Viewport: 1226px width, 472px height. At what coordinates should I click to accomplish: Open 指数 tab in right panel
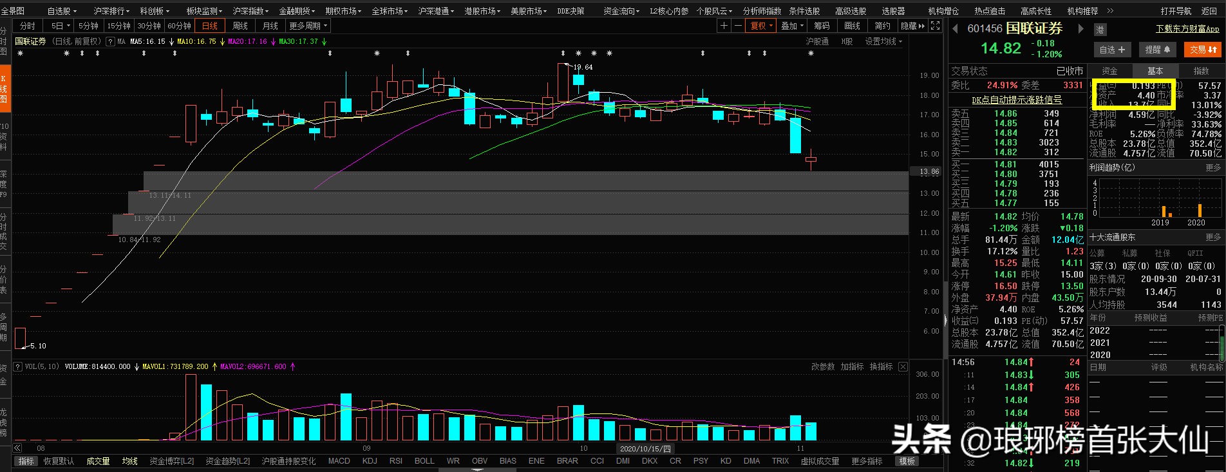(1201, 71)
